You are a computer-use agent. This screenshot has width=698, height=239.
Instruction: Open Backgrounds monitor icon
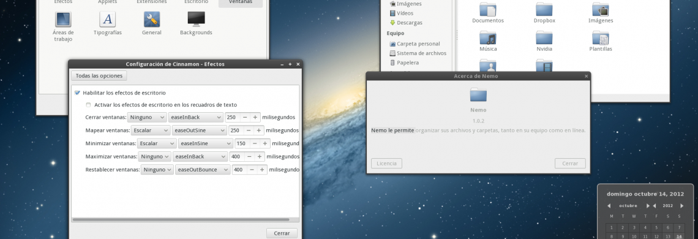click(x=196, y=19)
